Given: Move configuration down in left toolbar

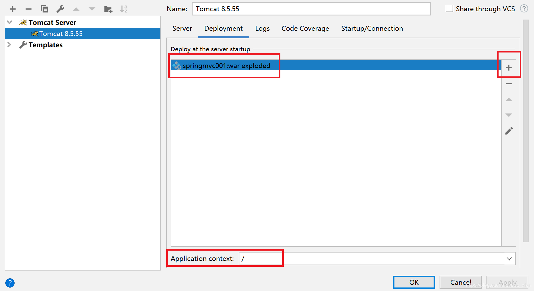Looking at the screenshot, I should (x=92, y=9).
